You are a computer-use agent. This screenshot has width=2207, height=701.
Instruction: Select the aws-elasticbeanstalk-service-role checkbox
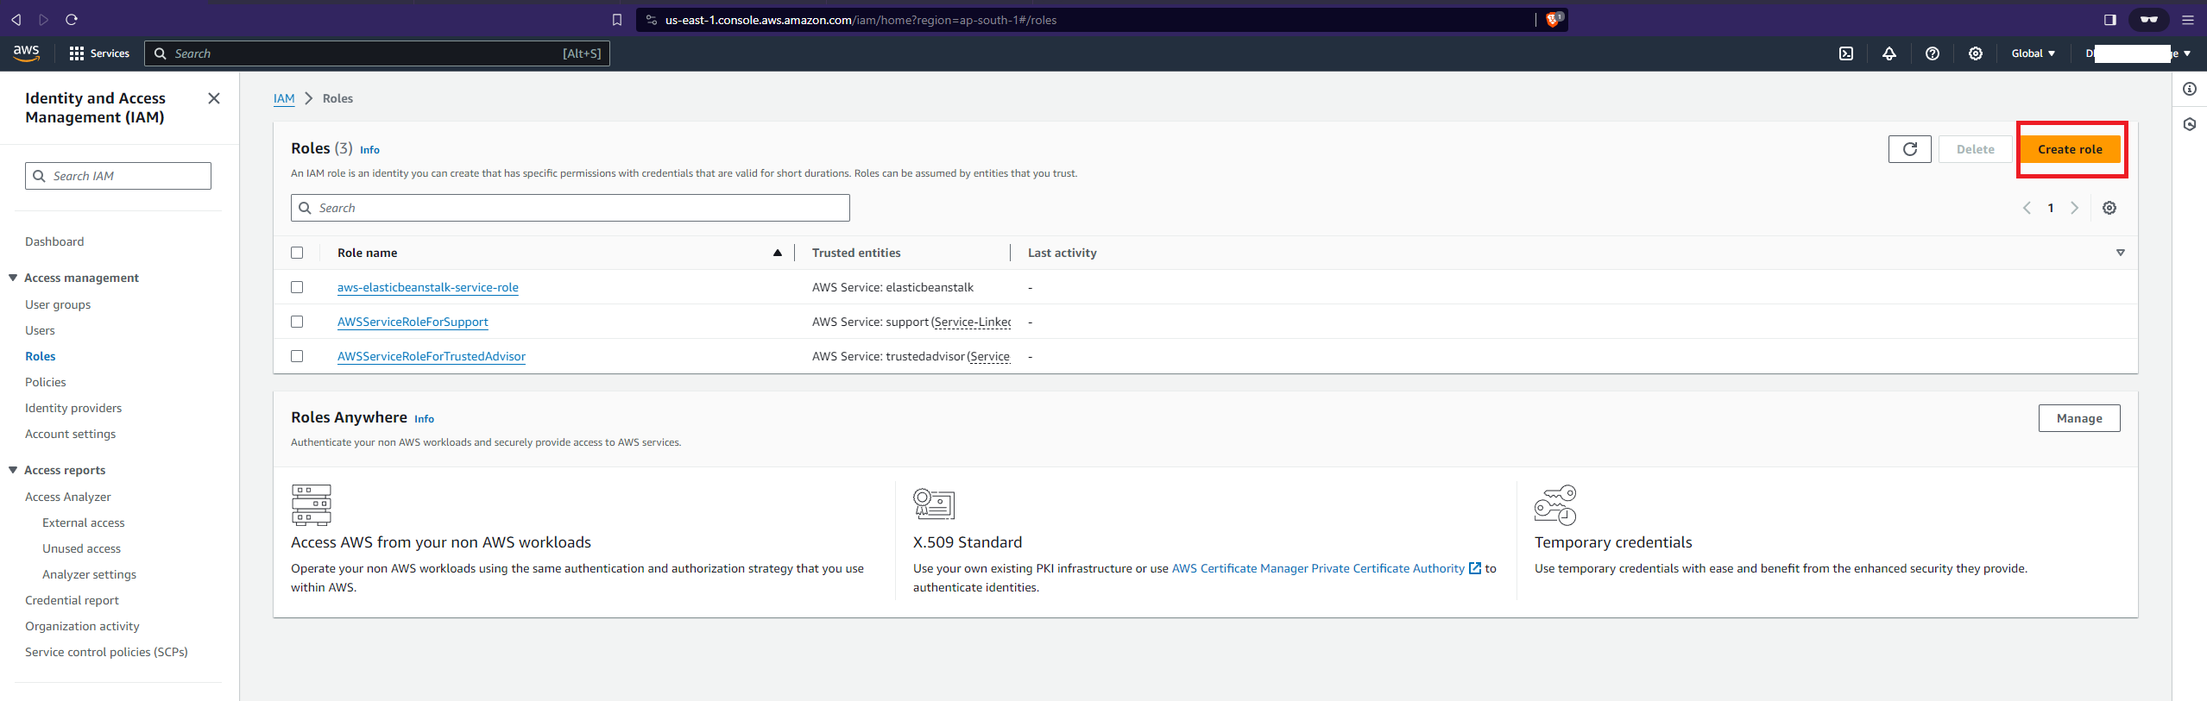(297, 287)
